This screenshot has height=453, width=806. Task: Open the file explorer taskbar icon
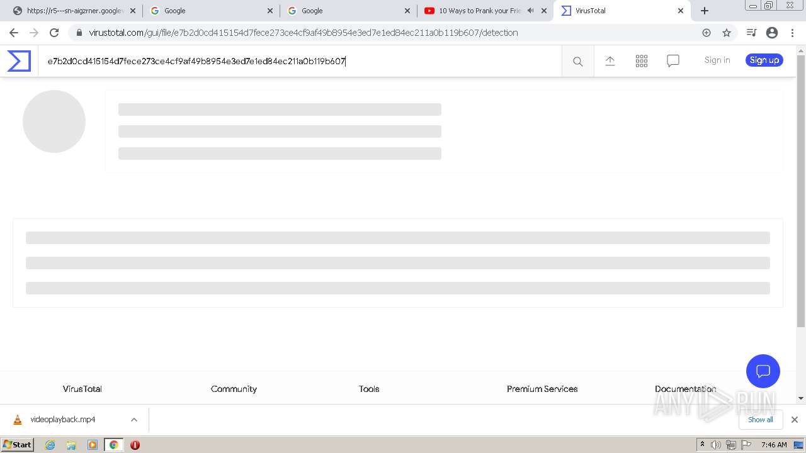pyautogui.click(x=71, y=445)
